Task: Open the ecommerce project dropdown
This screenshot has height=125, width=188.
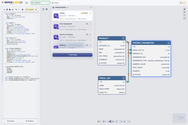Action: 40,3
